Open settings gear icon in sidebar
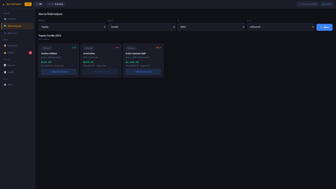Viewport: 336px width, 189px height. (5, 85)
